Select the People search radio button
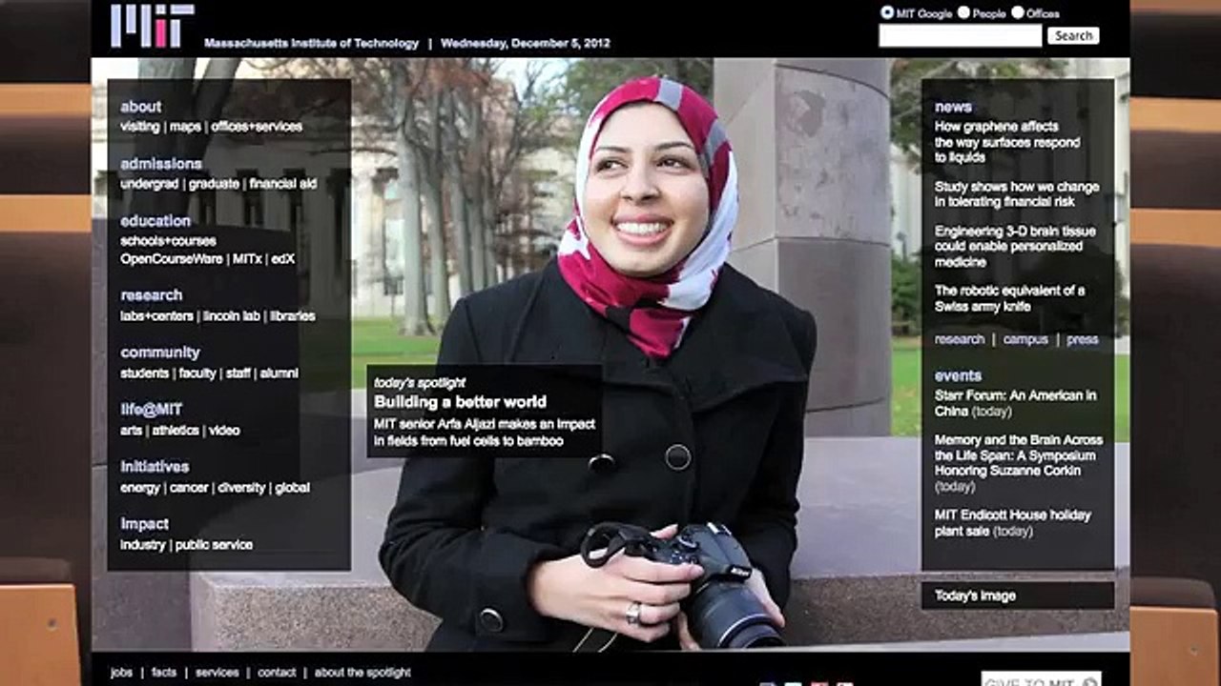Screen dimensions: 1221x686 (963, 12)
